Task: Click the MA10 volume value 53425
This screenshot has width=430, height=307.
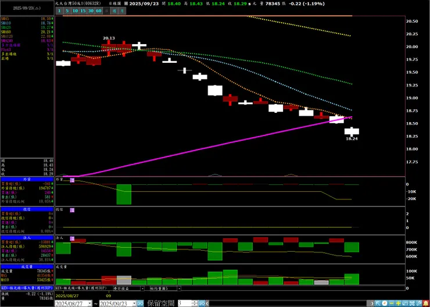Action: [x=44, y=280]
